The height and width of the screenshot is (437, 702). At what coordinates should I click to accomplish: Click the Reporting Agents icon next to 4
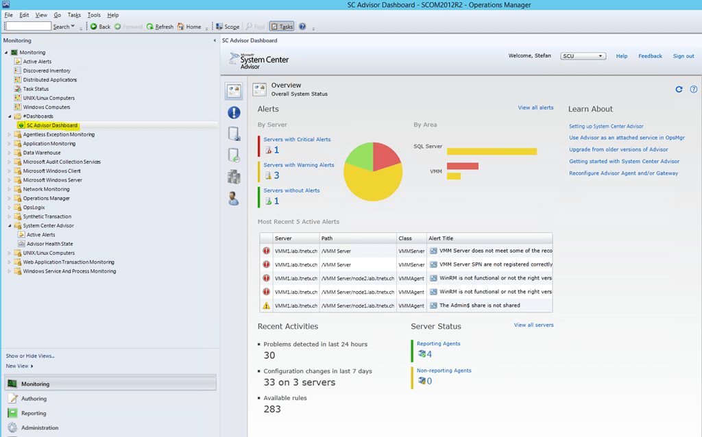click(422, 354)
